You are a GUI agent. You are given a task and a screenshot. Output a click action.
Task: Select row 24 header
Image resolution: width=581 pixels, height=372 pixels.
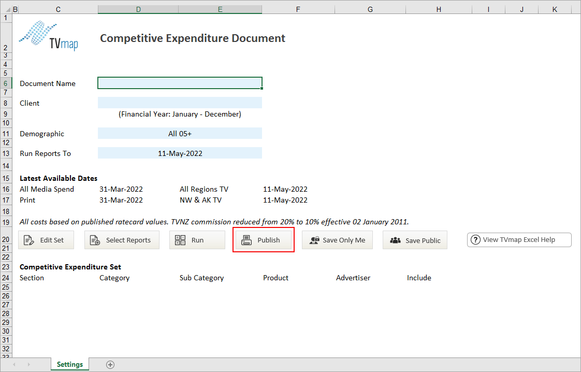[x=6, y=278]
